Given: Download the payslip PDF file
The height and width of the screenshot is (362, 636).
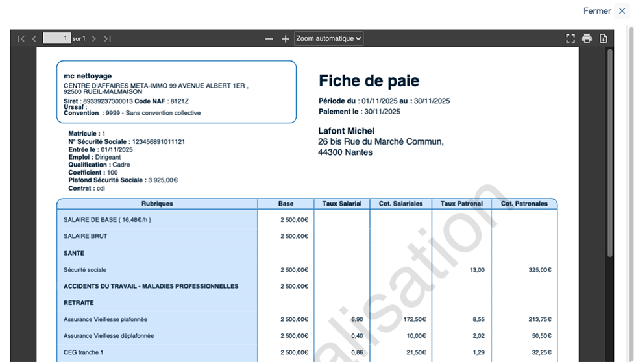Looking at the screenshot, I should coord(604,38).
